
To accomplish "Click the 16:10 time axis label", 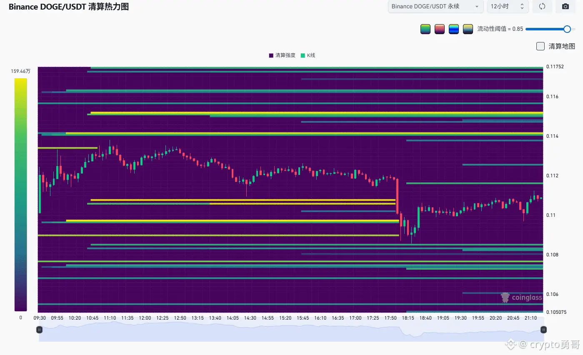I will coord(320,318).
